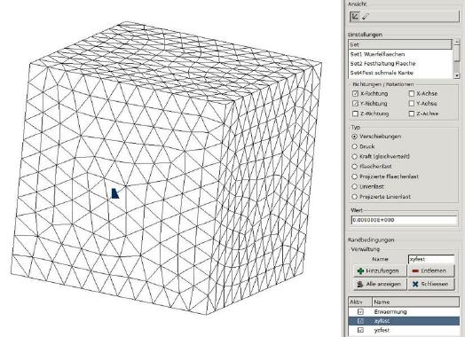465x337 pixels.
Task: Enable the Y-Achse rotation checkbox
Action: click(x=412, y=104)
